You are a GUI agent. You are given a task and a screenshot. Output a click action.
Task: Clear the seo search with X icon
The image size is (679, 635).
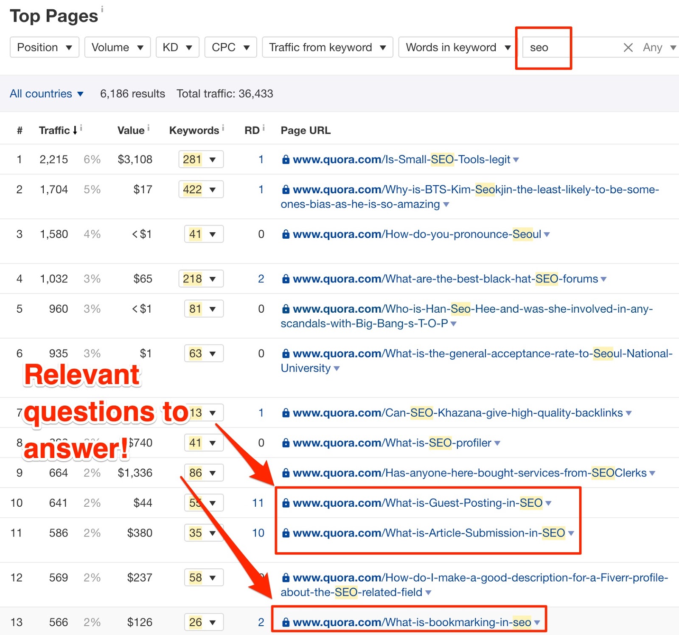coord(628,48)
